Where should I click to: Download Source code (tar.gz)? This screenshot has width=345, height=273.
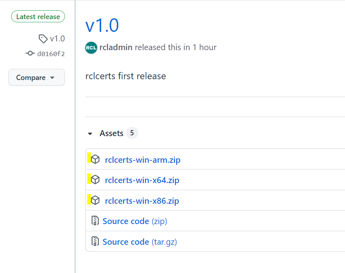coord(140,242)
